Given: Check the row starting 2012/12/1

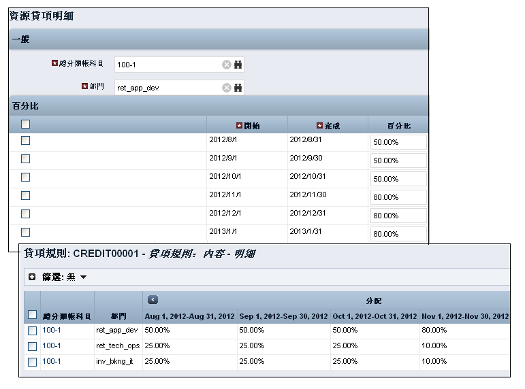Looking at the screenshot, I should click(25, 214).
